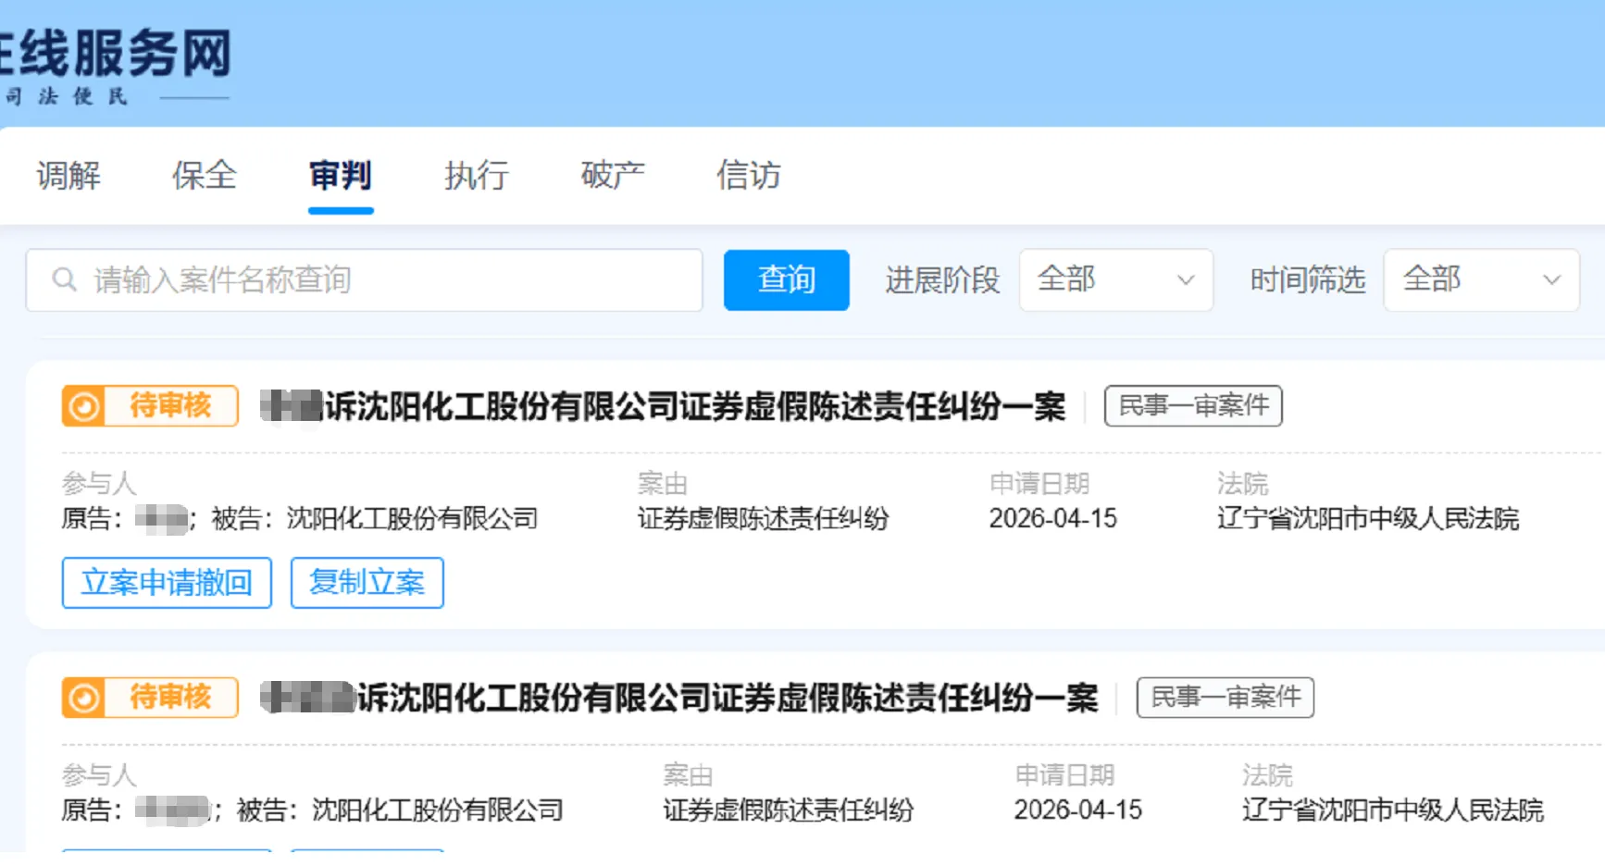This screenshot has height=866, width=1605.
Task: Click 民事一审案件 tag on second case
Action: pos(1226,698)
